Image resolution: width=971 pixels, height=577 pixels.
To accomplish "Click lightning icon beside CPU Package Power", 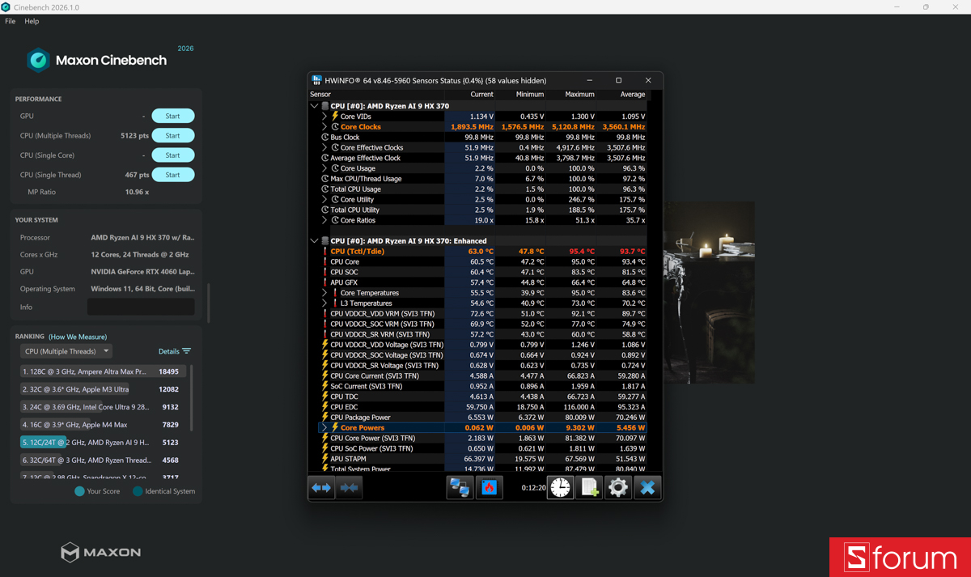I will [x=325, y=418].
